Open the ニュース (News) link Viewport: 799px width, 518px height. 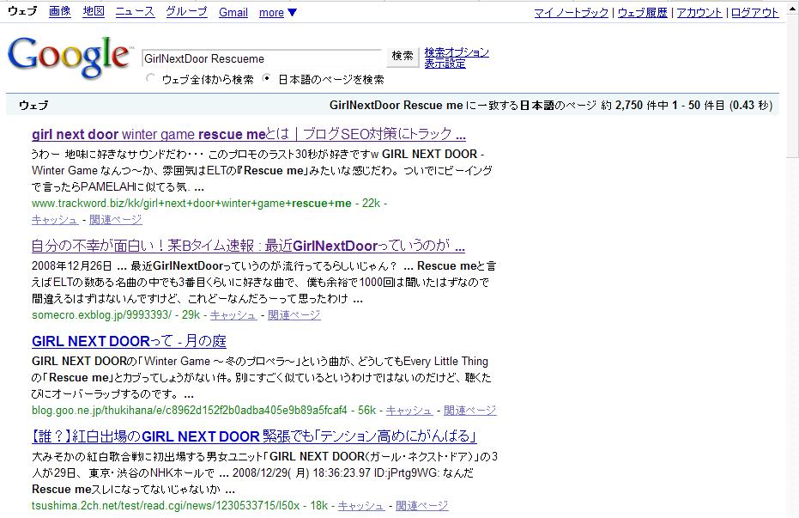[135, 12]
